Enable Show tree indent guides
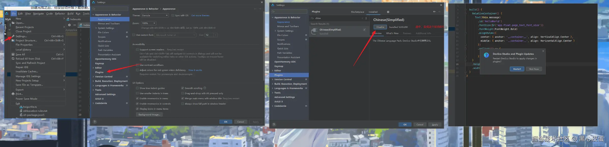This screenshot has height=147, width=609. 137,88
